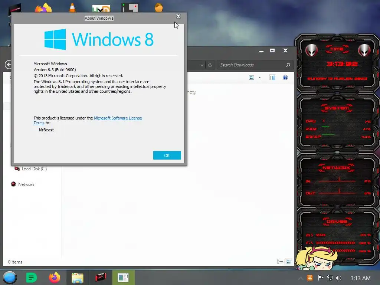The height and width of the screenshot is (285, 380).
Task: Click the About Windows title text
Action: [99, 18]
